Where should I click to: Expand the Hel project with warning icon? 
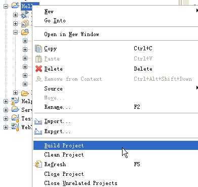6,101
